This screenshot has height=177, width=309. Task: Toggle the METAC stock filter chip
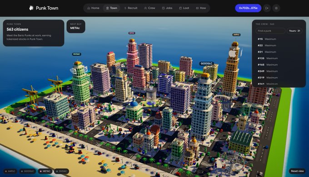pyautogui.click(x=45, y=171)
